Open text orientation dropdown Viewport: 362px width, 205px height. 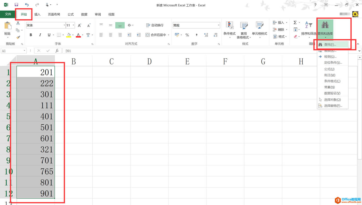click(131, 25)
